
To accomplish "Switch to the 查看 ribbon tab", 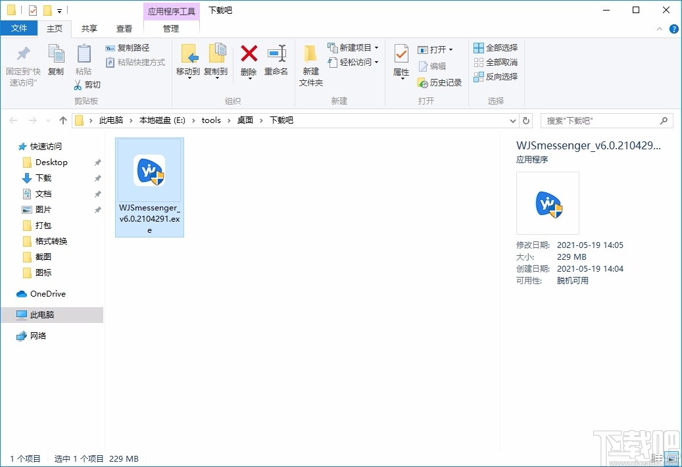I will click(125, 28).
